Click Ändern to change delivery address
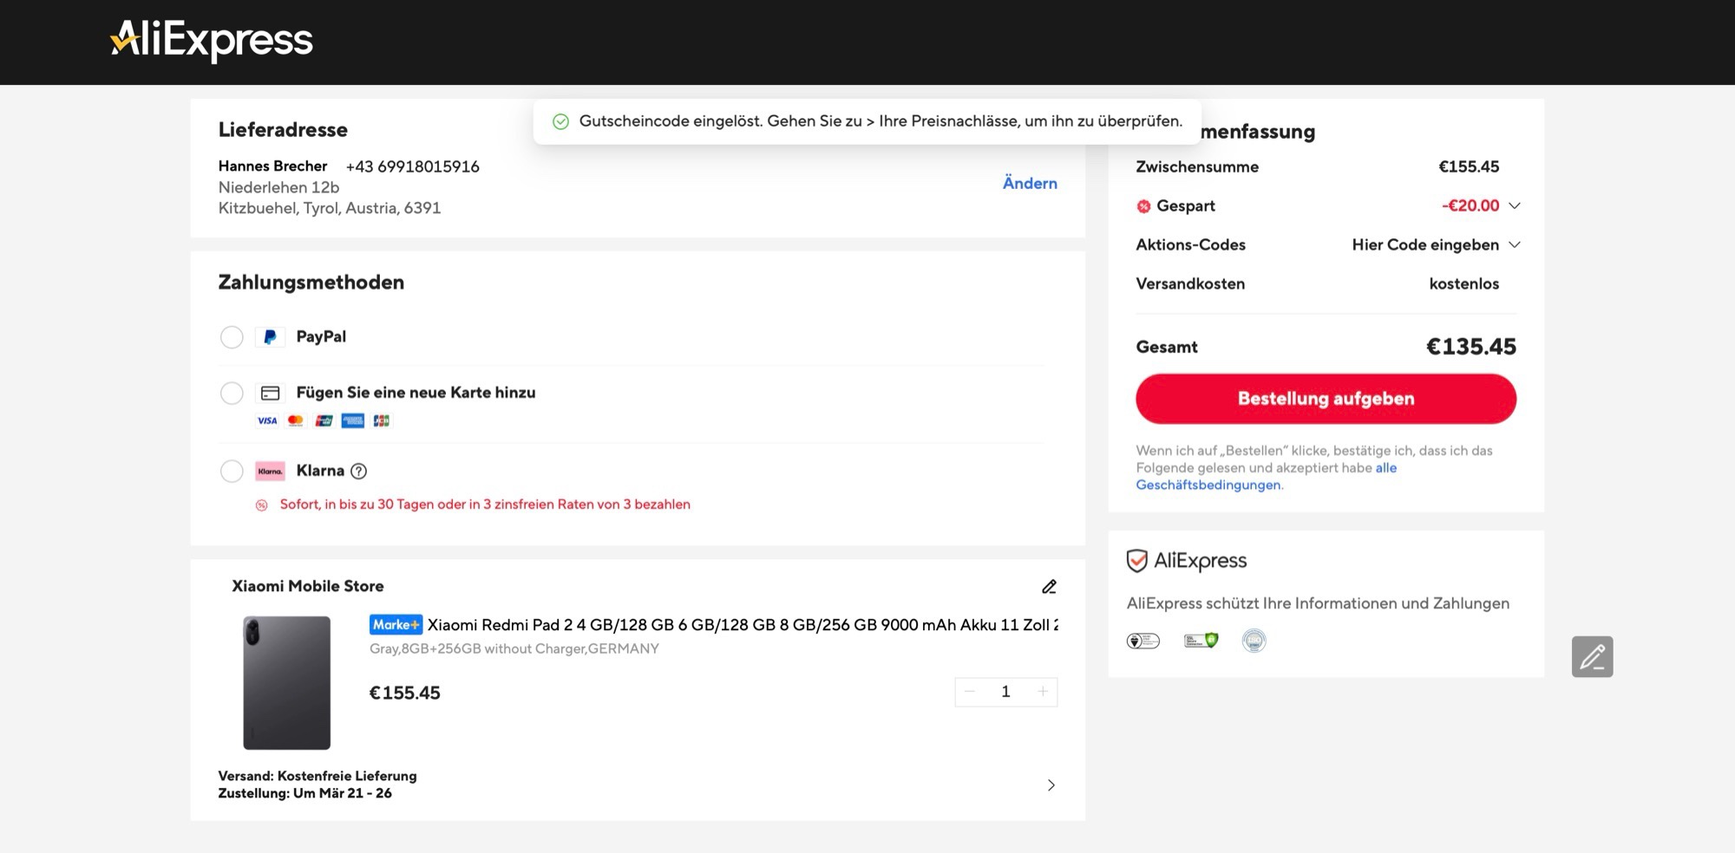This screenshot has width=1735, height=853. coord(1030,184)
